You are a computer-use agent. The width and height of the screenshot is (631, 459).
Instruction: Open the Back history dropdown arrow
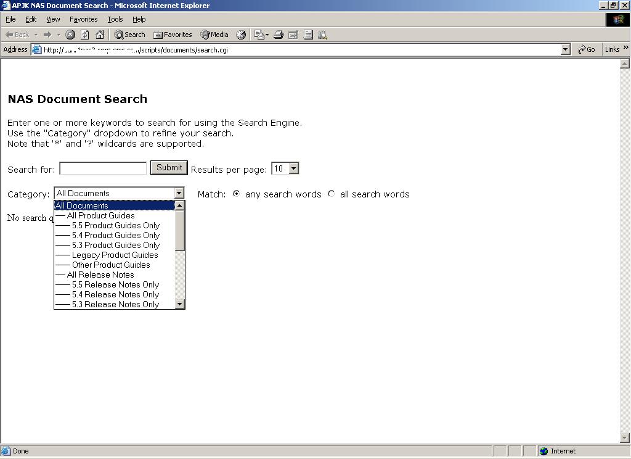[x=36, y=35]
